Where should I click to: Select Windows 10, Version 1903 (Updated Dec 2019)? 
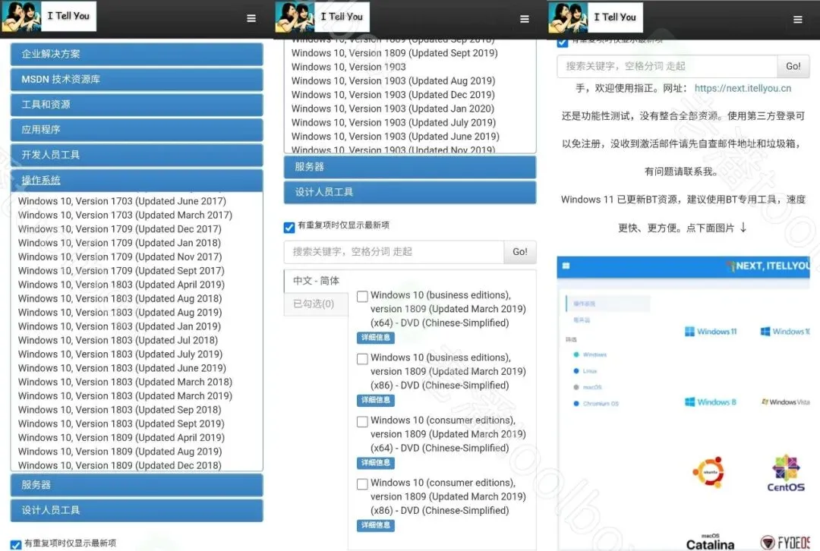pos(393,95)
